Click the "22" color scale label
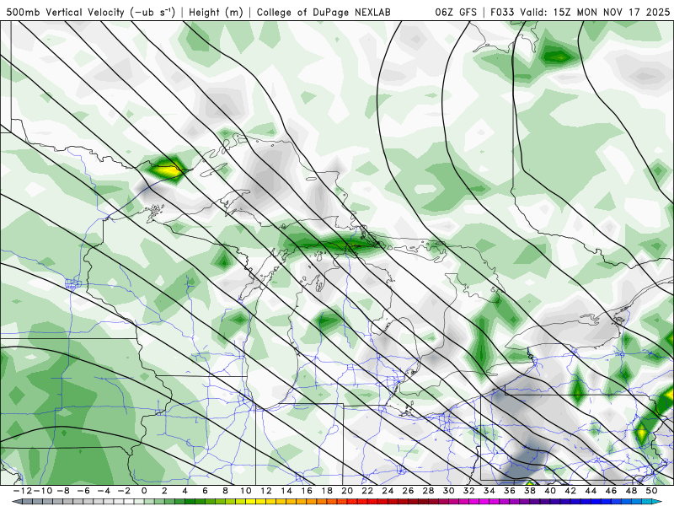 pos(367,491)
